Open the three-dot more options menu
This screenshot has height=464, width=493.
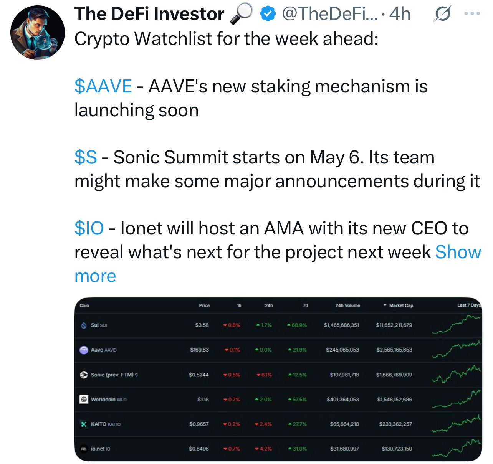(472, 14)
